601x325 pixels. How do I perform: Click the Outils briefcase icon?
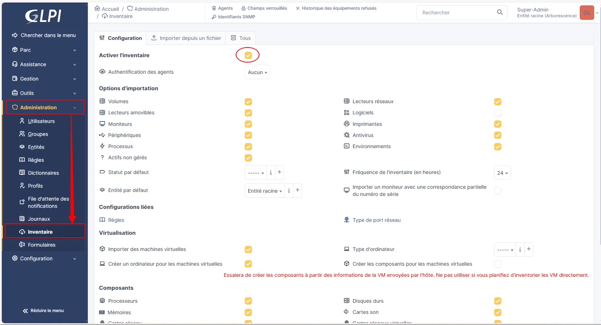(x=15, y=93)
